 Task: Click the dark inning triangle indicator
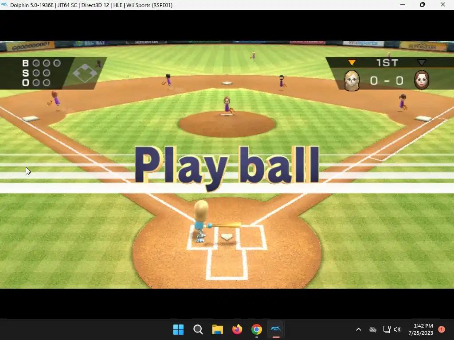(422, 62)
